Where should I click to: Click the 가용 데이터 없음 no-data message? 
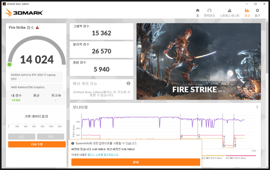tap(36, 116)
